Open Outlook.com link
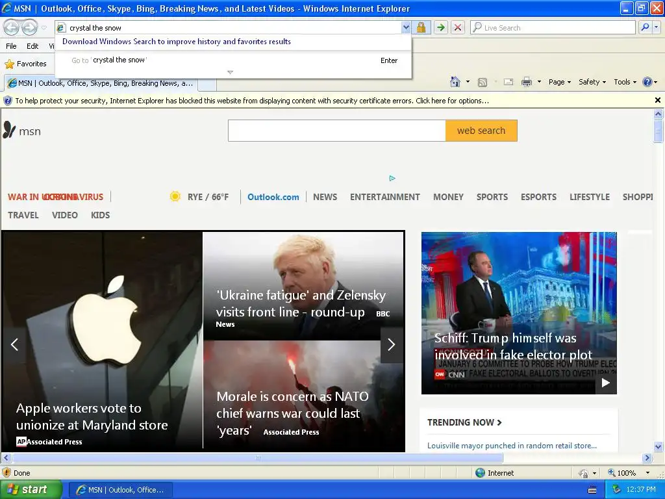The width and height of the screenshot is (665, 499). coord(273,197)
